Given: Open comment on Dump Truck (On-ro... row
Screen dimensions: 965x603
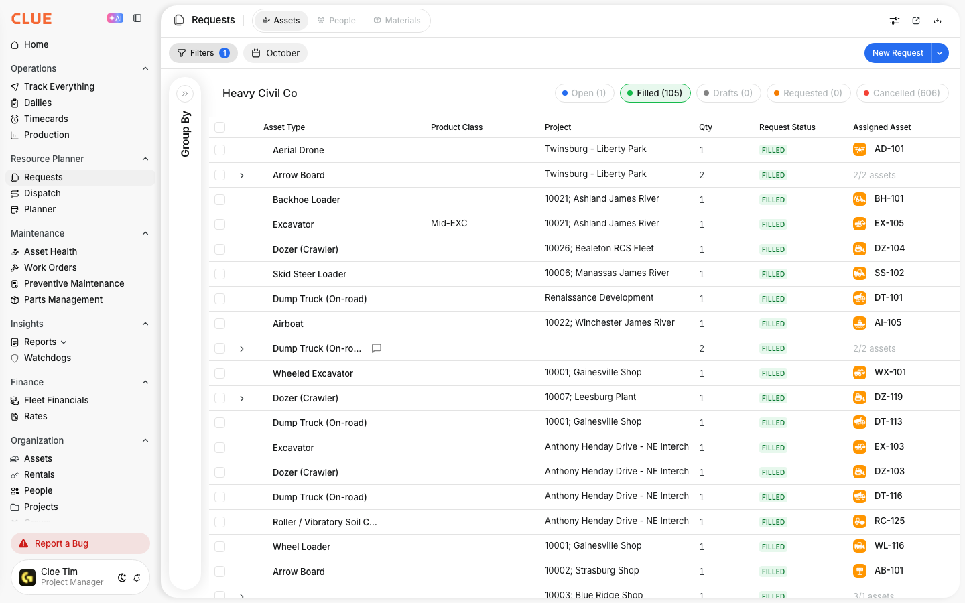Looking at the screenshot, I should tap(377, 348).
